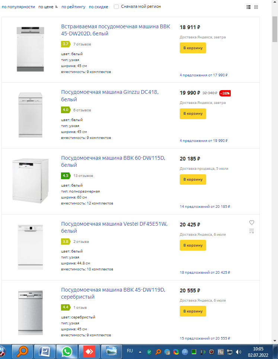Sort by "по популярности"
This screenshot has width=278, height=359.
18,7
